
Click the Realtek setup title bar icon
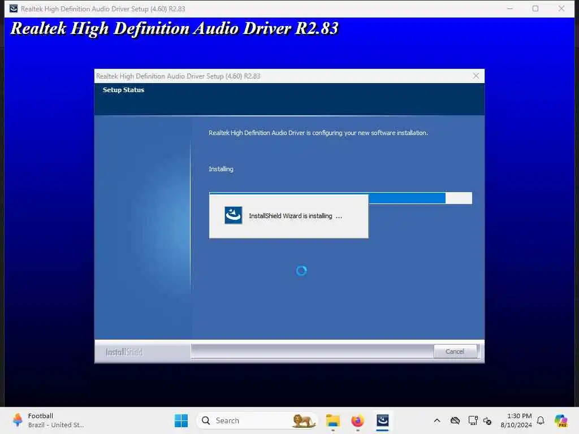[x=14, y=8]
